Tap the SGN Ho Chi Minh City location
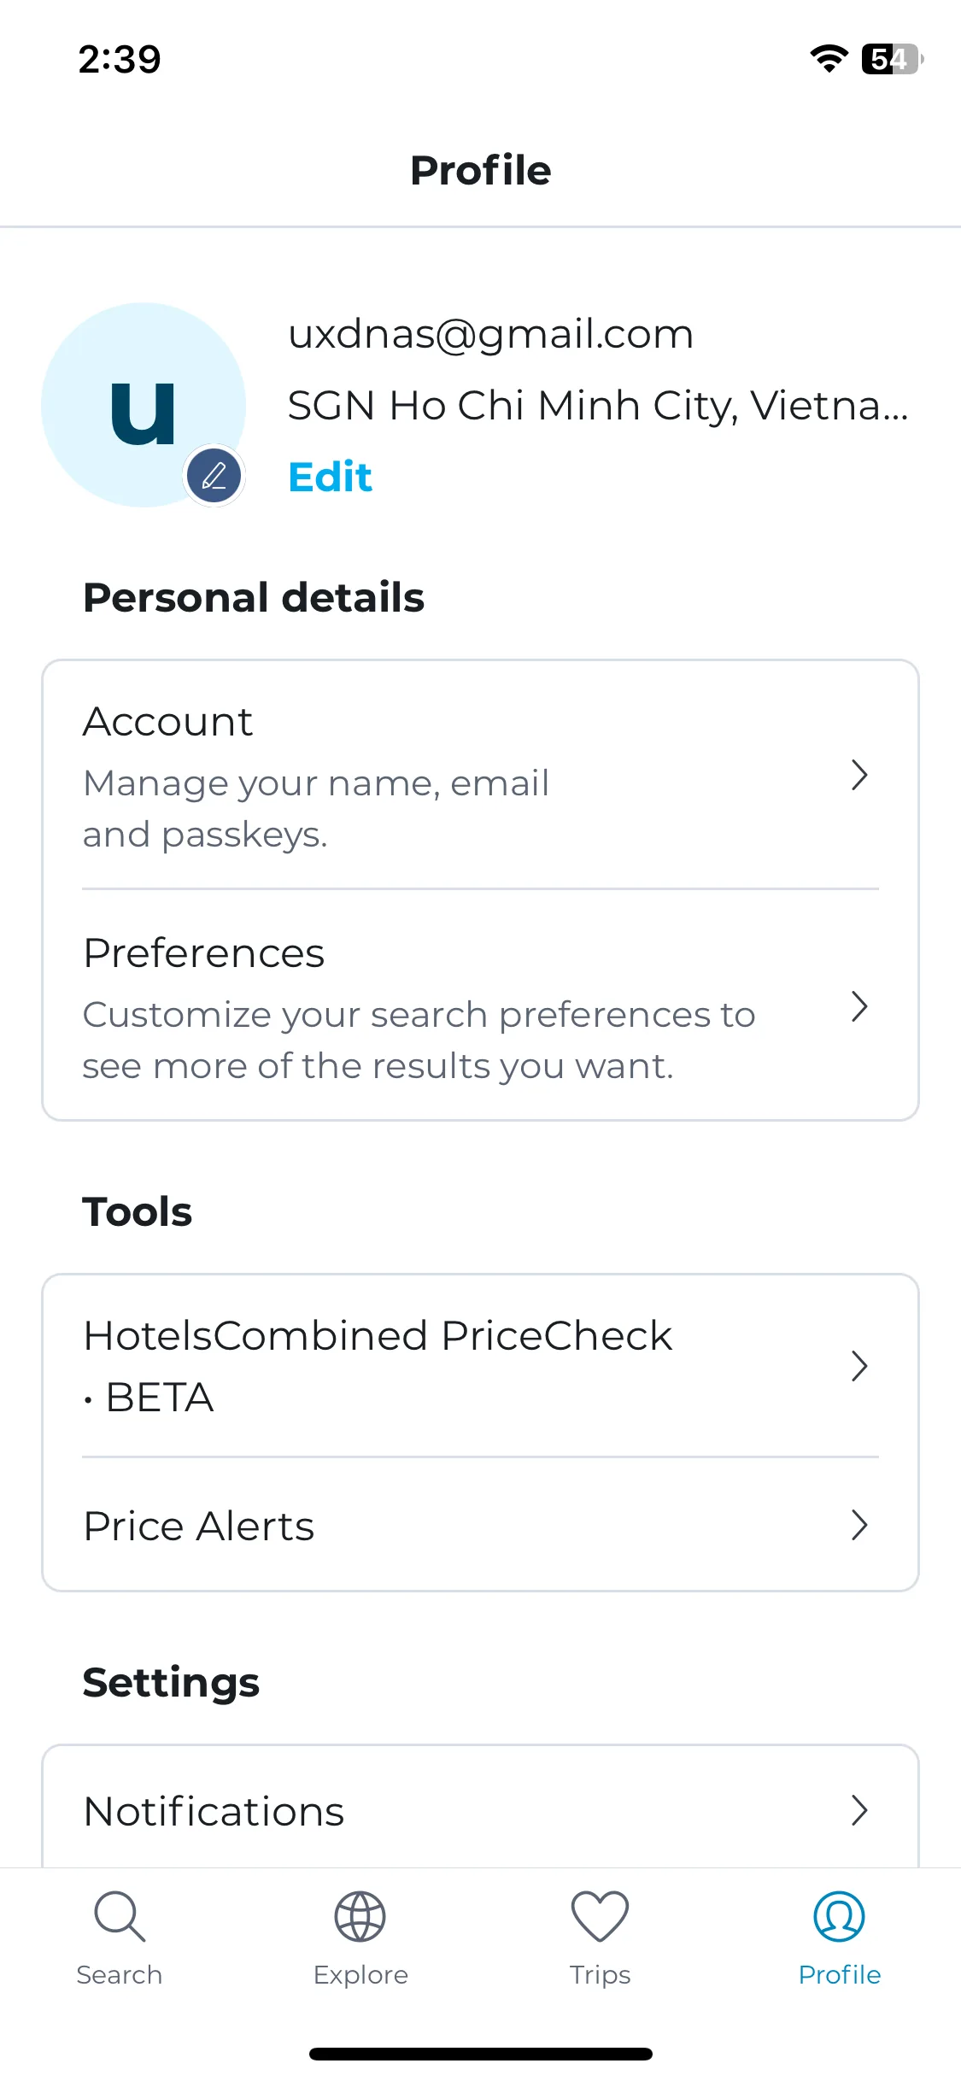961x2081 pixels. [598, 406]
